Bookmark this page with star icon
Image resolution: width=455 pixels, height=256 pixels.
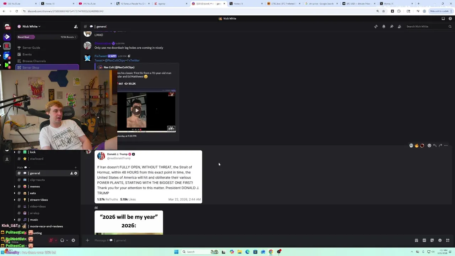coord(384,11)
